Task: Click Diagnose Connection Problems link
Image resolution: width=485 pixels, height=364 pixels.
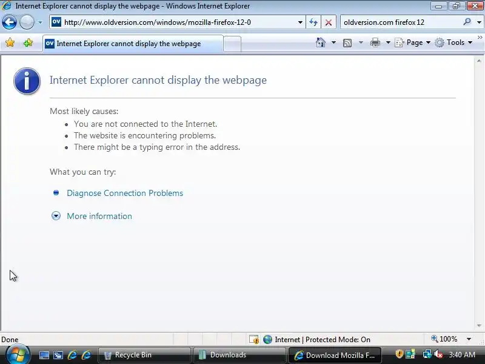Action: [125, 193]
